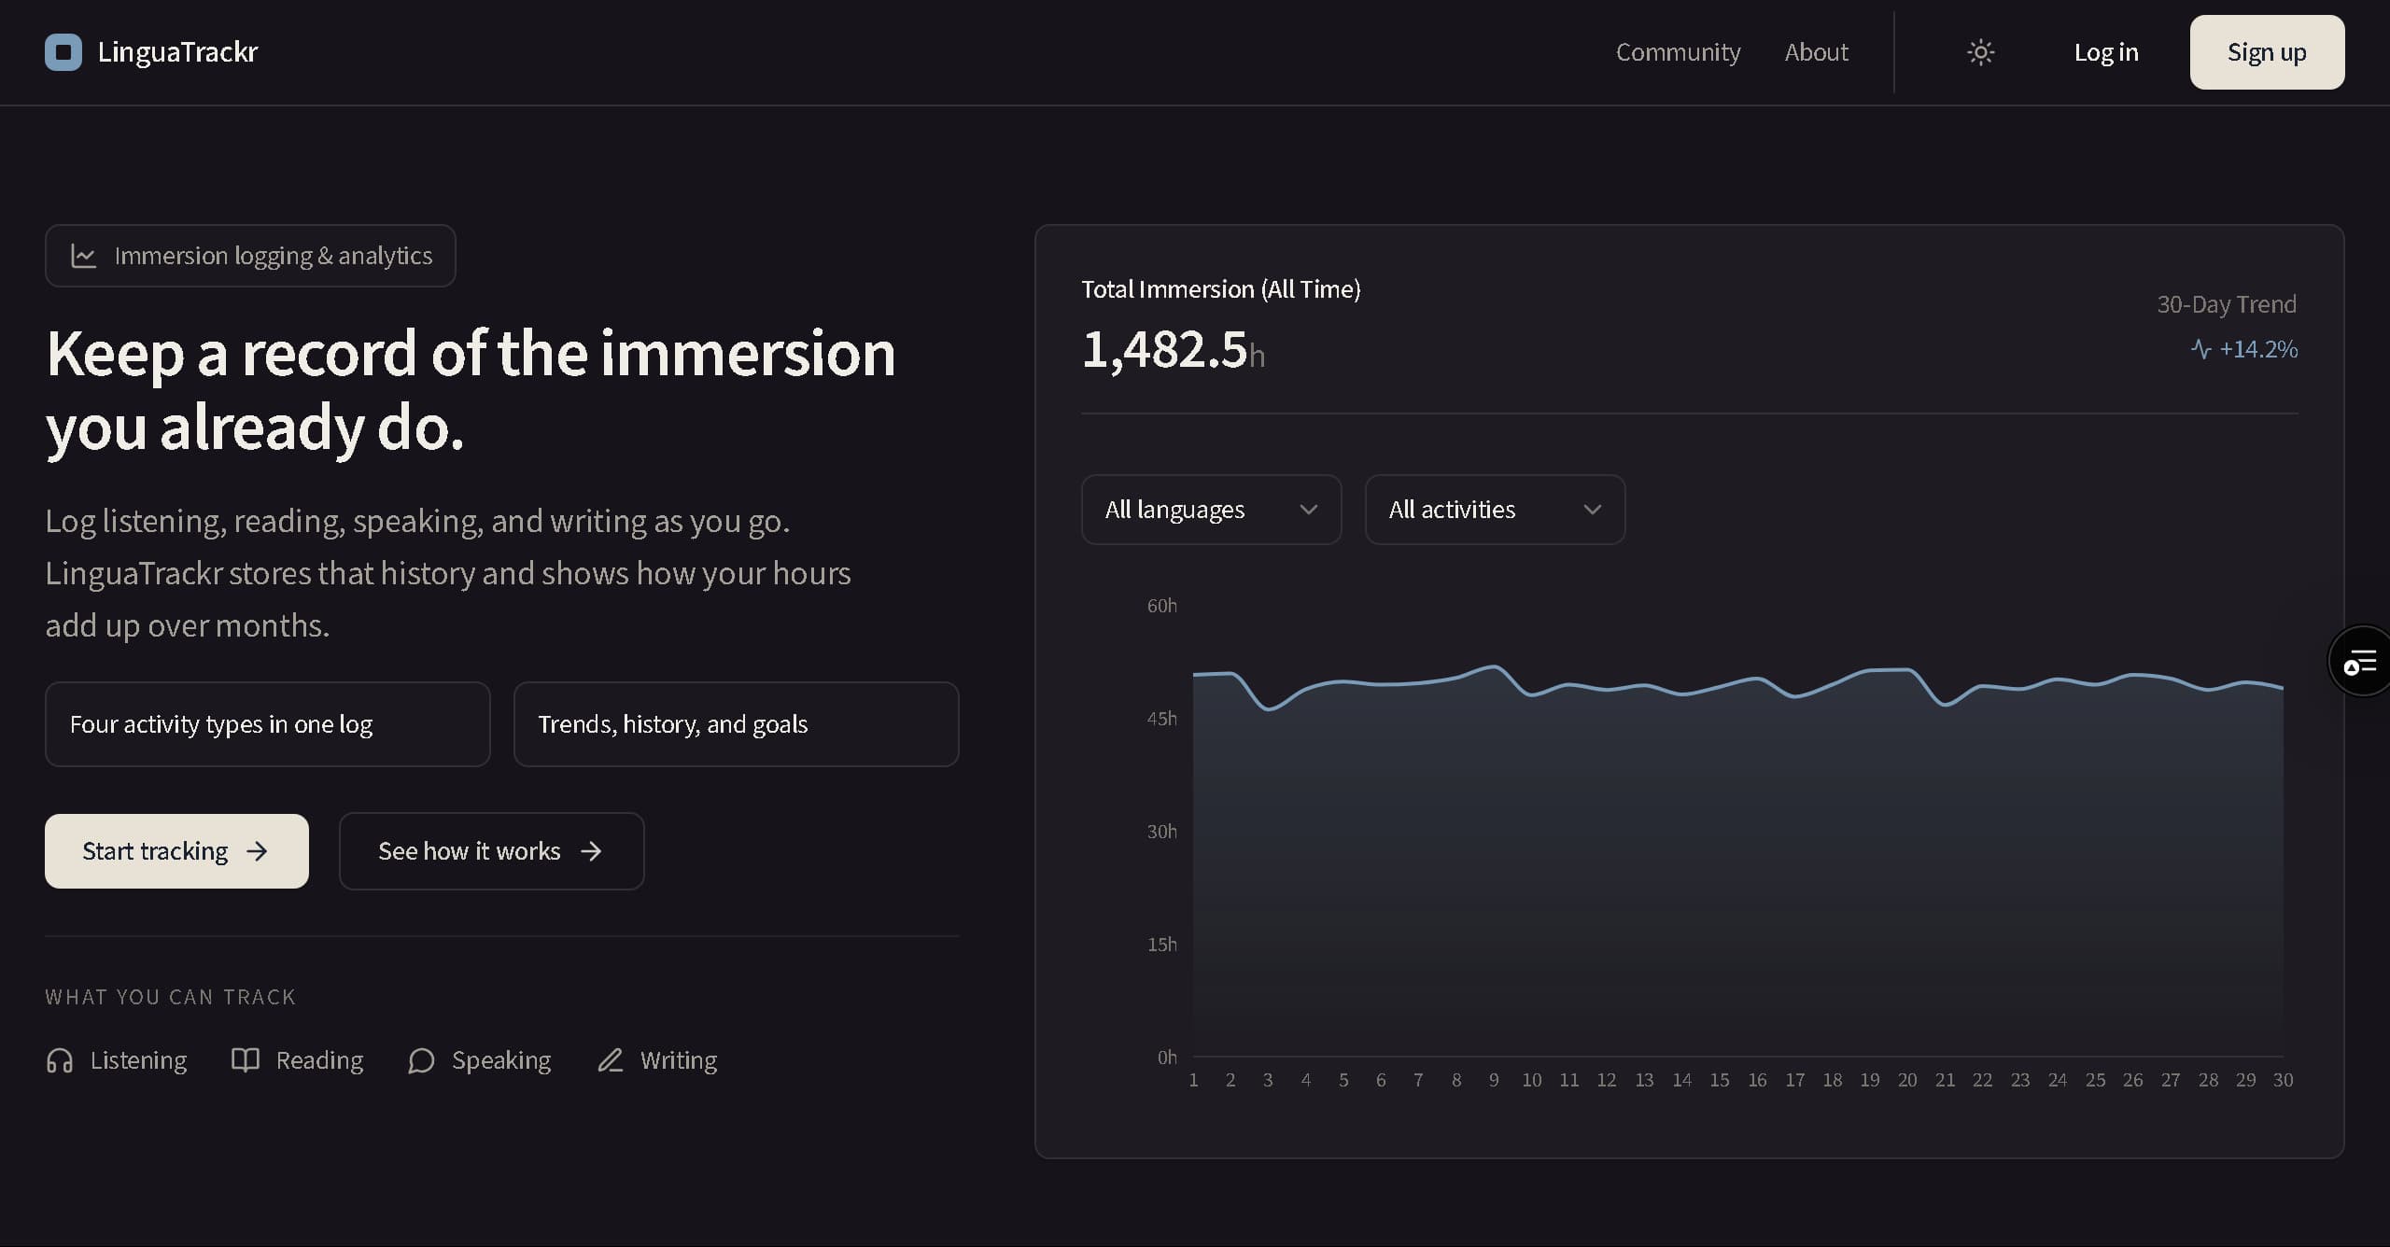Click the chart icon in the Immersion logging badge

pyautogui.click(x=84, y=256)
